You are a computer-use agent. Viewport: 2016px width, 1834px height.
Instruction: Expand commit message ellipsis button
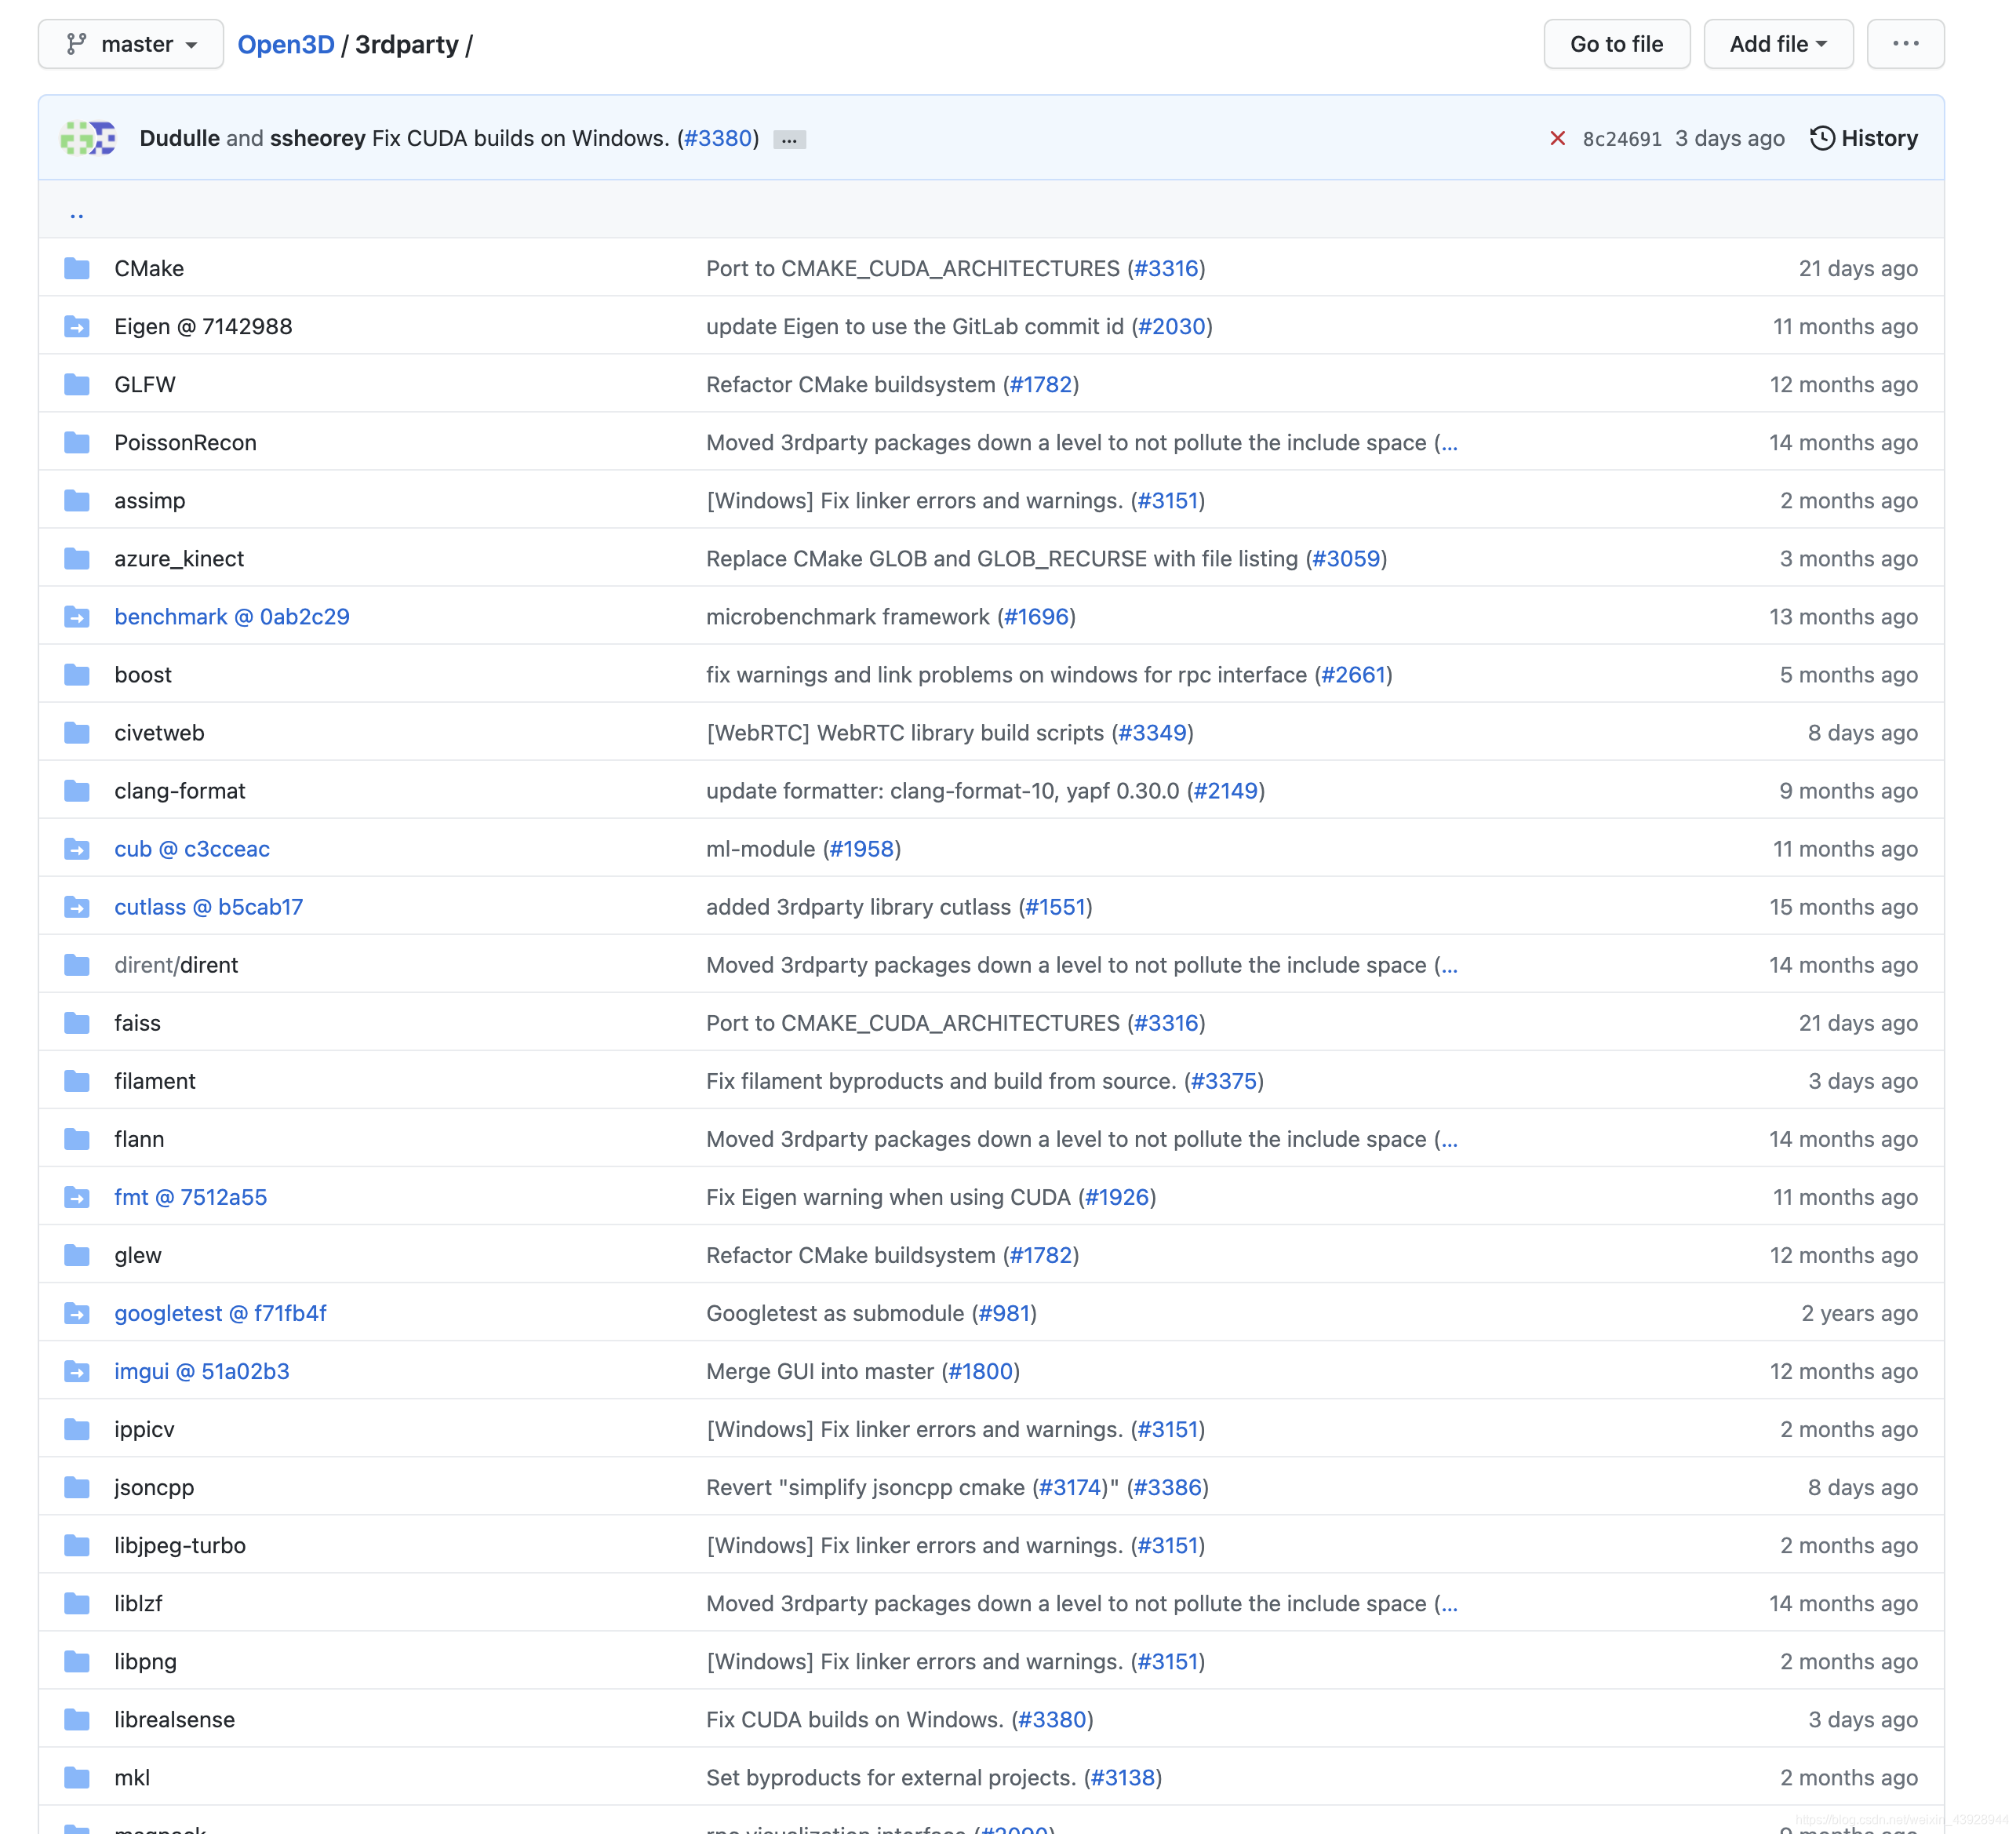coord(789,140)
